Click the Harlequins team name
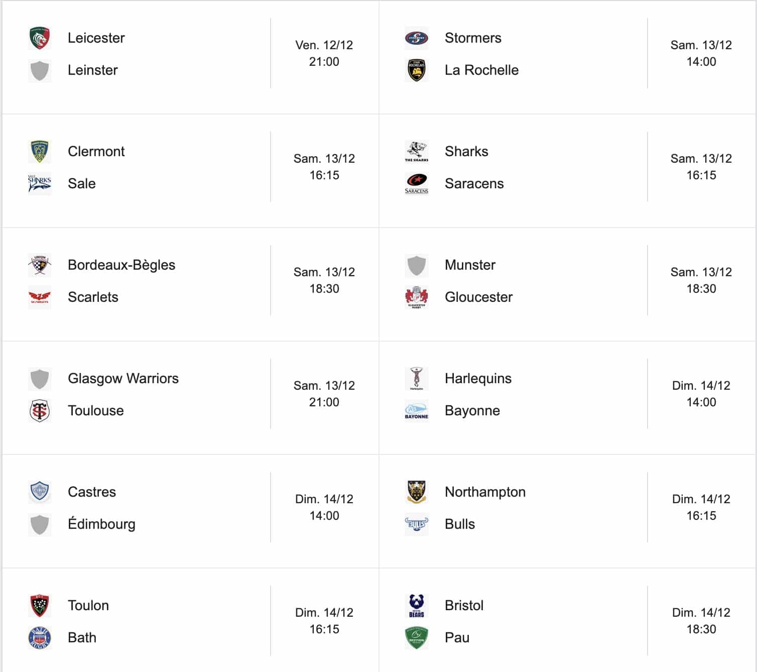The height and width of the screenshot is (672, 757). coord(478,379)
